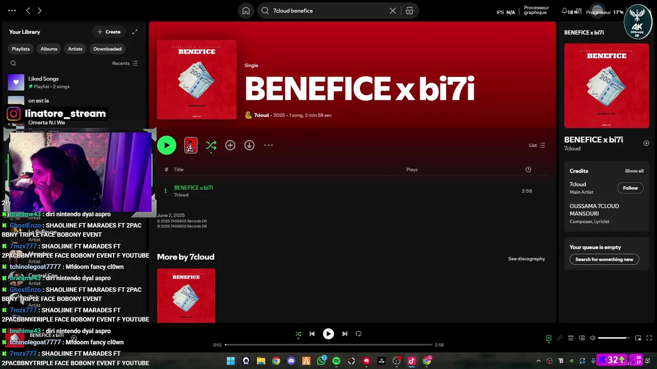Switch view using the List dropdown
This screenshot has height=369, width=657.
click(537, 146)
